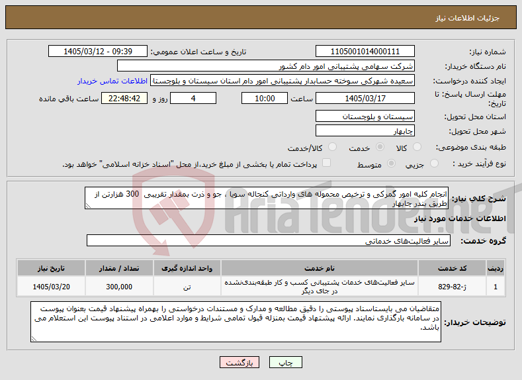Click the نام خدمت column header

point(320,268)
